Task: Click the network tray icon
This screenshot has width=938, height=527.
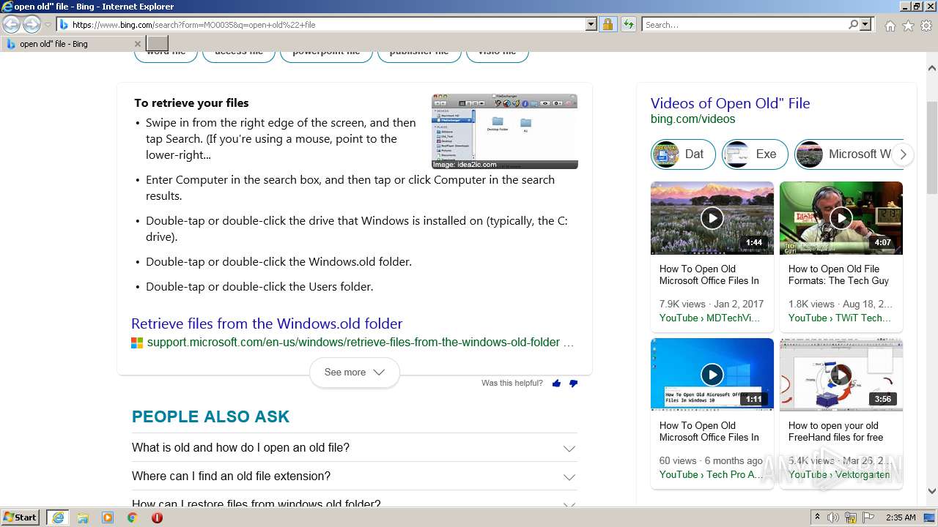Action: point(851,517)
